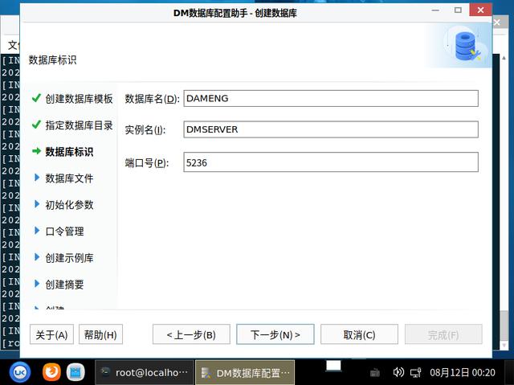
Task: Click the white workspace indicator in taskbar
Action: tap(333, 366)
